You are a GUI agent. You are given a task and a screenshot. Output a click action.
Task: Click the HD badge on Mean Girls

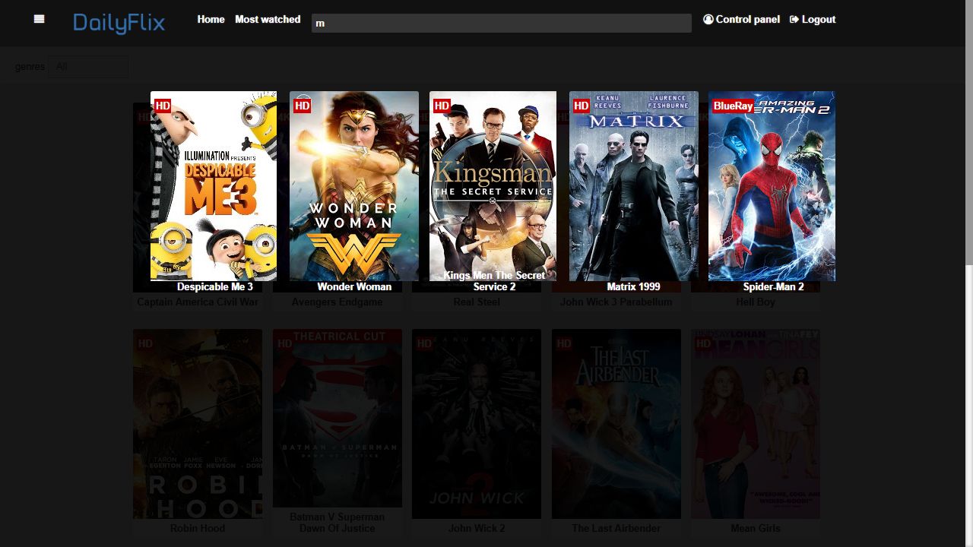pos(703,343)
